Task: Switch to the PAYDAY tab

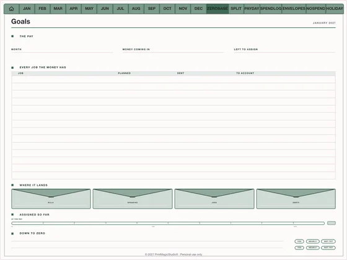Action: pos(252,9)
